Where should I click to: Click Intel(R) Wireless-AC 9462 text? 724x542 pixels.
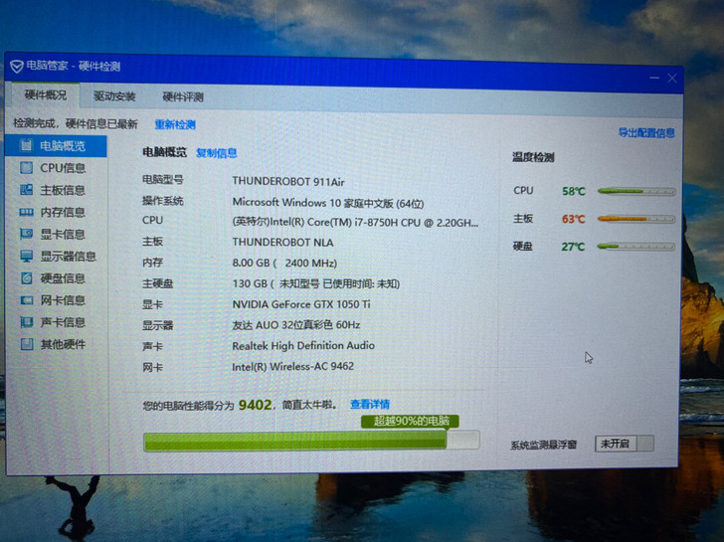[x=292, y=366]
